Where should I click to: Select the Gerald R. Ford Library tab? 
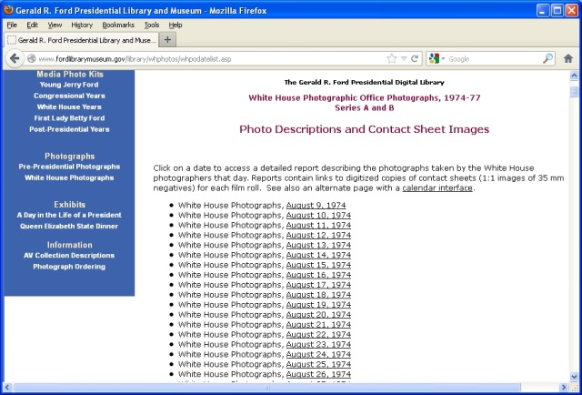point(81,40)
